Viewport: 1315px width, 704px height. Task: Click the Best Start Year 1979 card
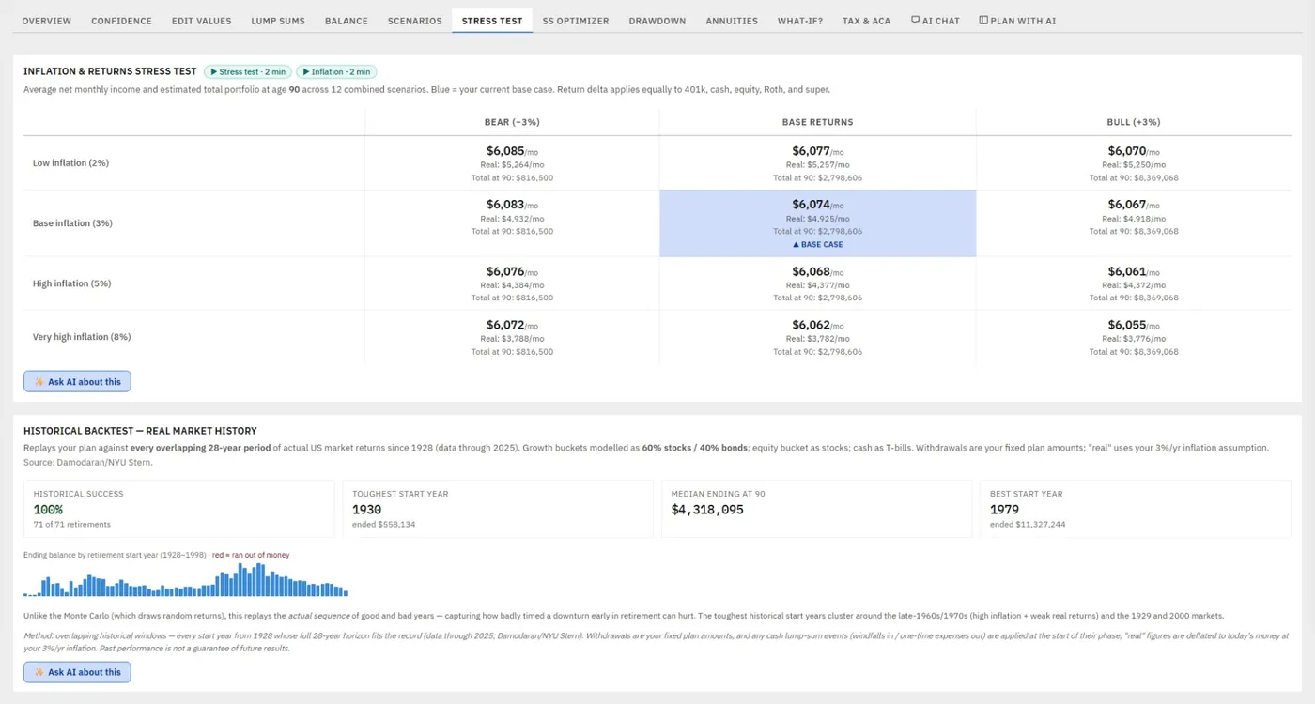click(x=1136, y=510)
